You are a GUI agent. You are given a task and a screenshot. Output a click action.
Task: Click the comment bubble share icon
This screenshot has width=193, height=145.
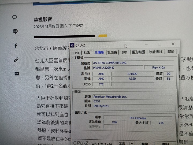point(14,17)
